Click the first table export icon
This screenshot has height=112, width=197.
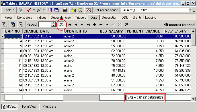tap(50, 10)
